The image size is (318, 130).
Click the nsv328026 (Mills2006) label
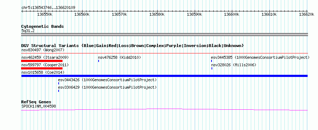[234, 65]
